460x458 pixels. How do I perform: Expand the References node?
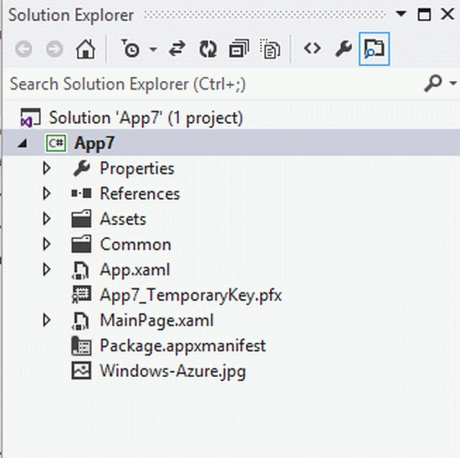[47, 194]
